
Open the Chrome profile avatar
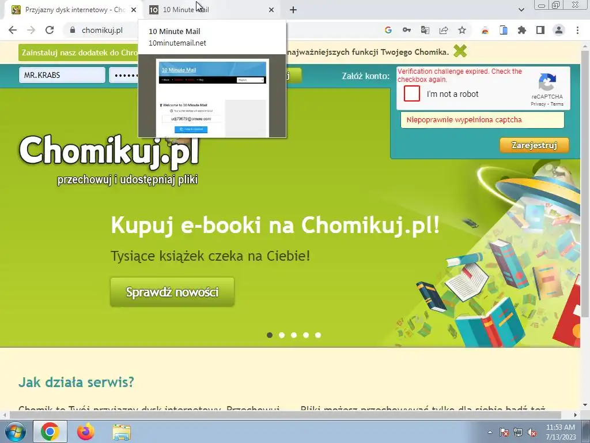[x=559, y=30]
